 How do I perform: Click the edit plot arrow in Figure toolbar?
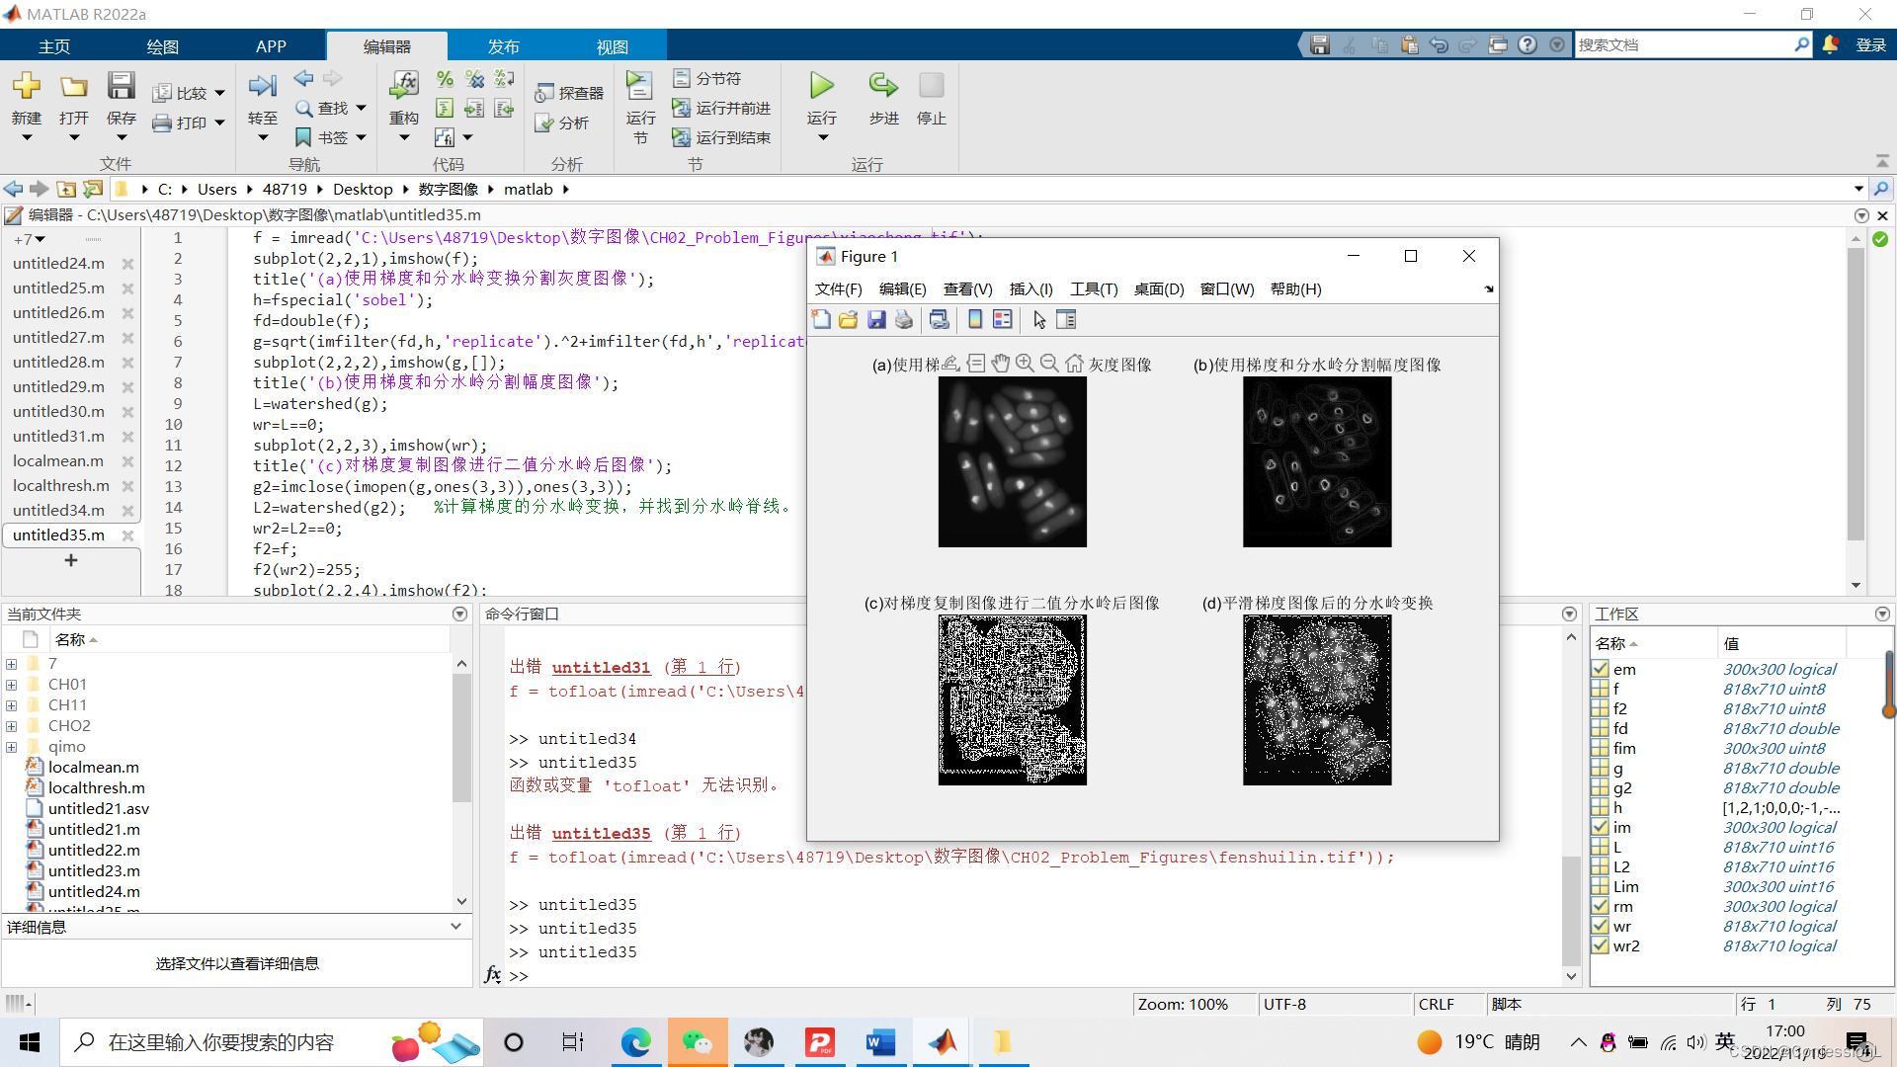click(x=1039, y=319)
